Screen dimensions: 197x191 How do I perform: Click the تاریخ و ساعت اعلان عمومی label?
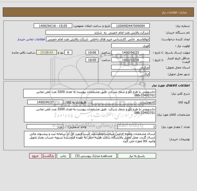[92, 26]
